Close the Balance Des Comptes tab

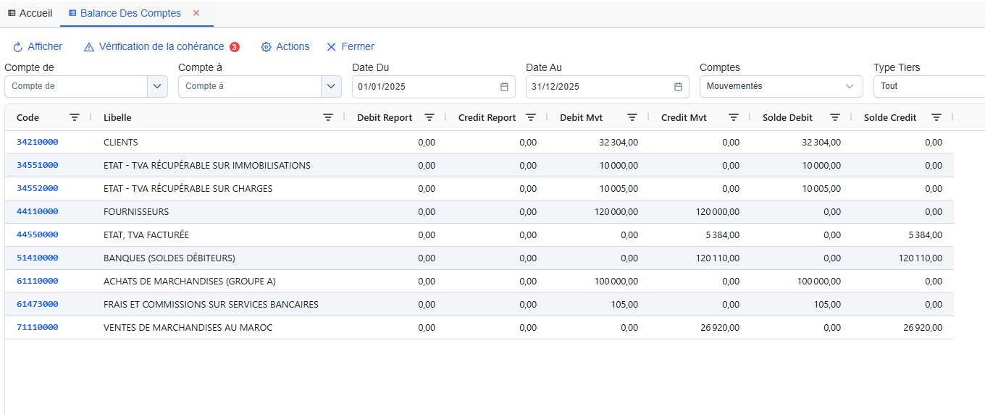pyautogui.click(x=196, y=13)
